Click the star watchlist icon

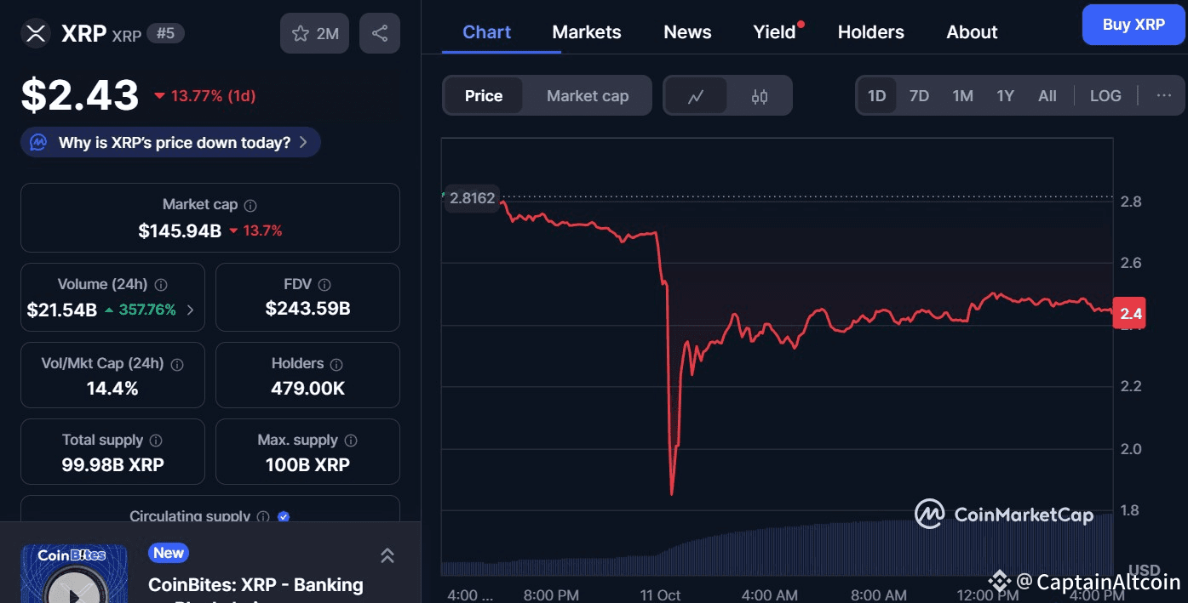pos(301,34)
